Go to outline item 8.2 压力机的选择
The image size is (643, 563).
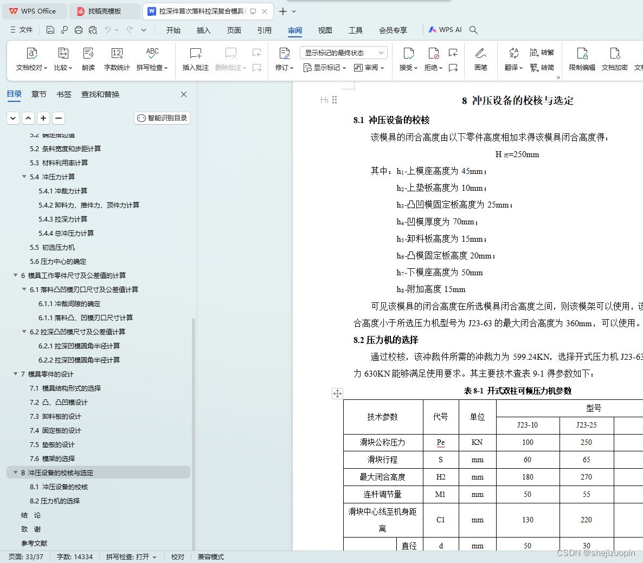pos(55,501)
